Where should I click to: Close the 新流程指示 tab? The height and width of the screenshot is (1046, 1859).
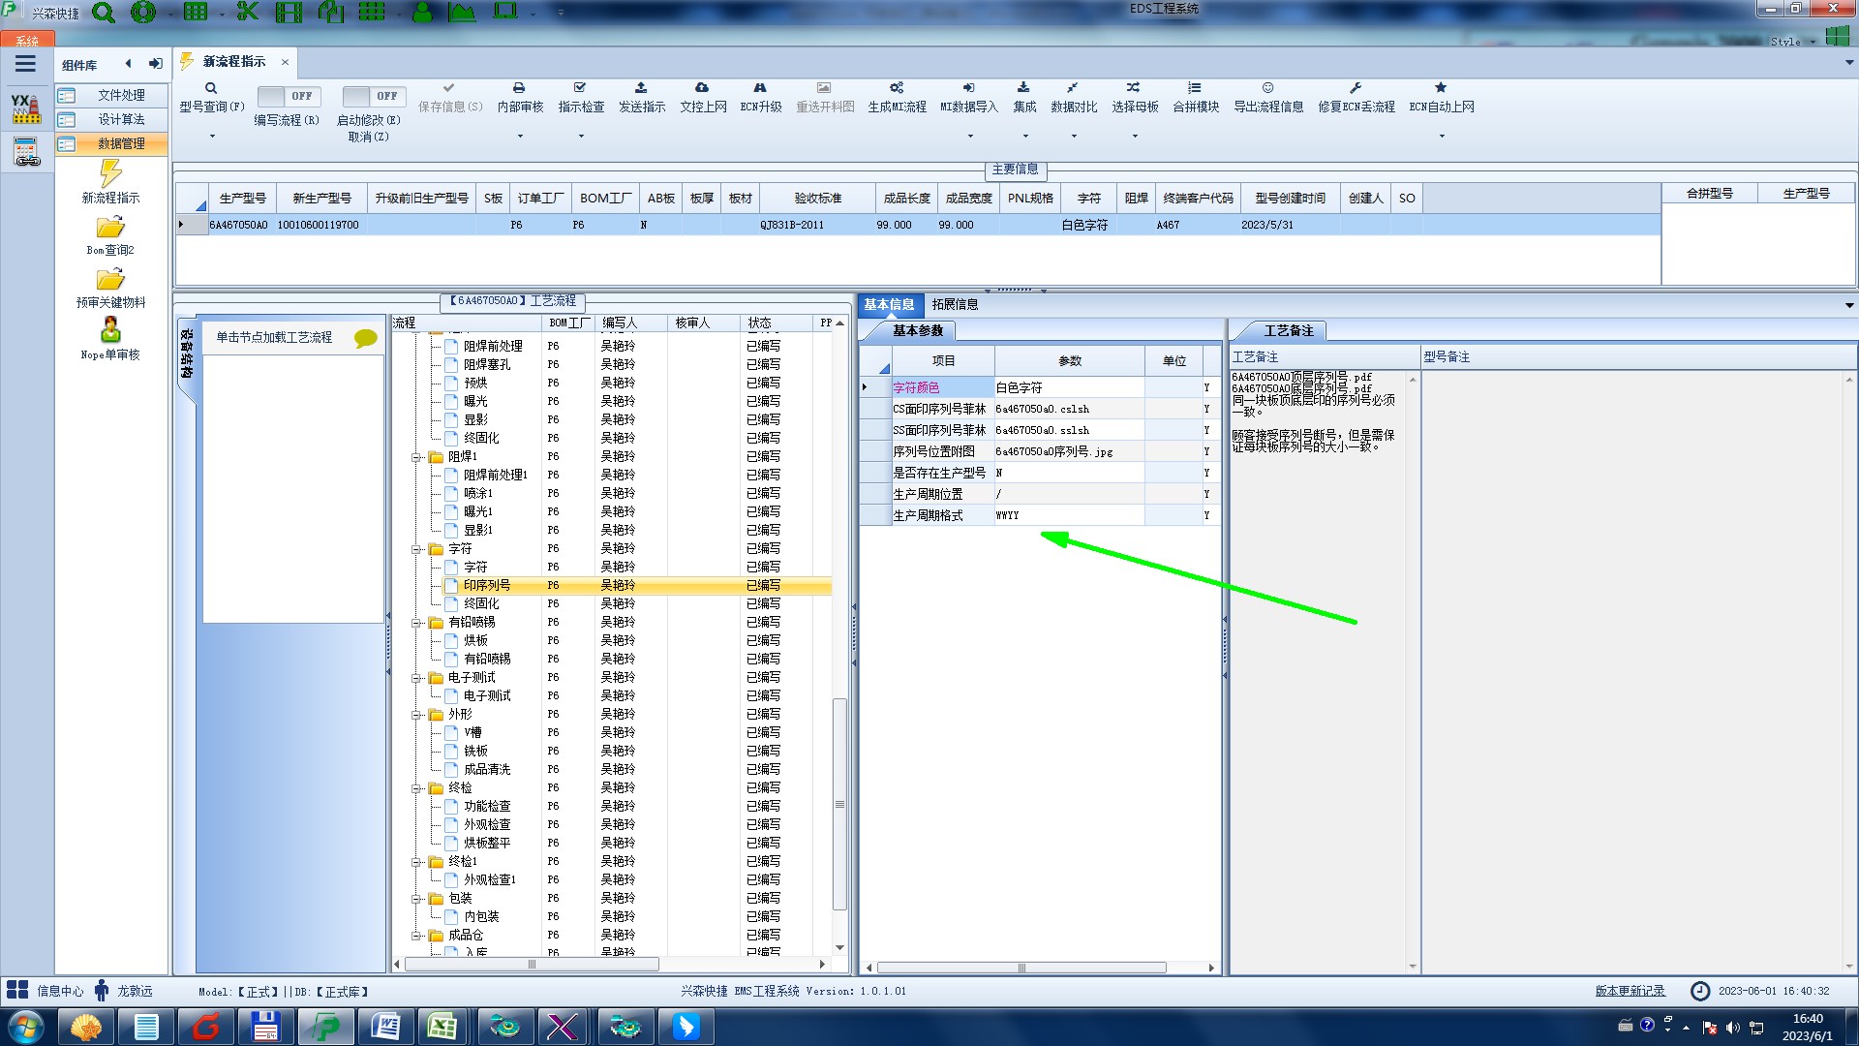pyautogui.click(x=285, y=62)
